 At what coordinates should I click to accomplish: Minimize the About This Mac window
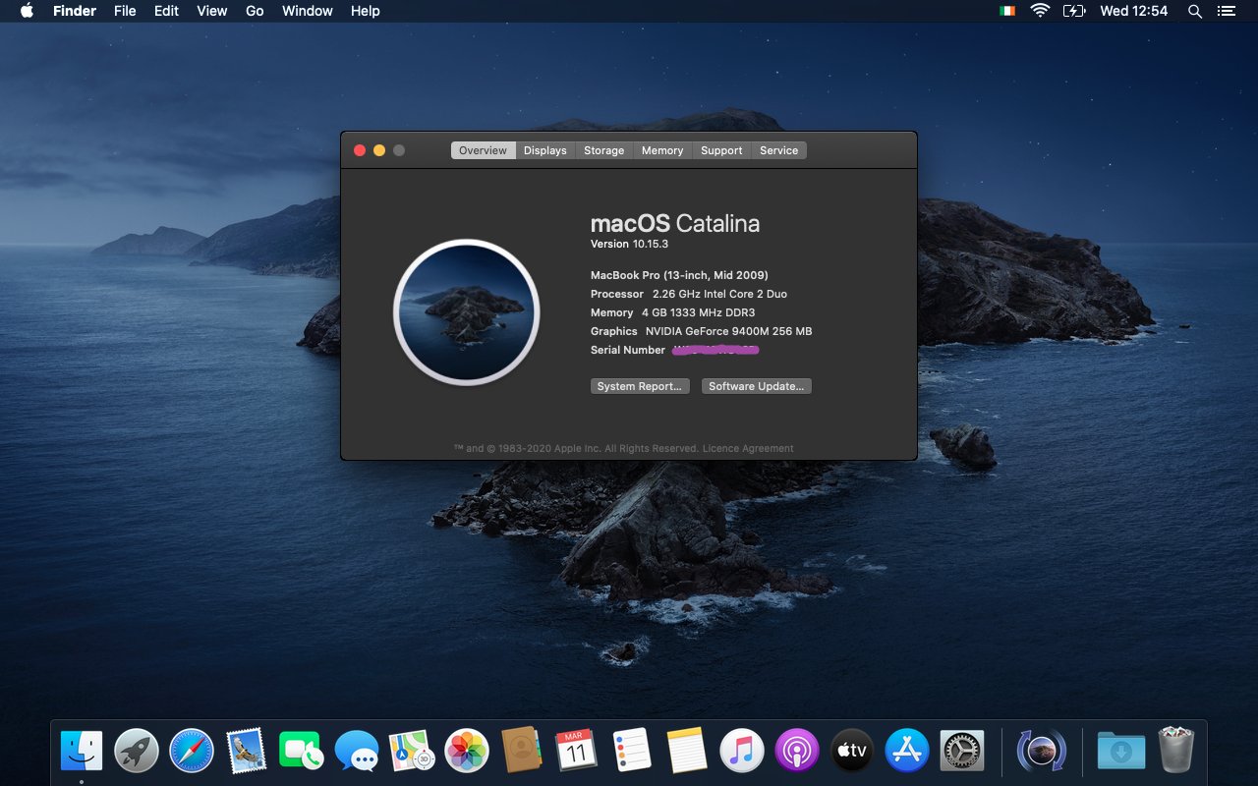click(379, 150)
